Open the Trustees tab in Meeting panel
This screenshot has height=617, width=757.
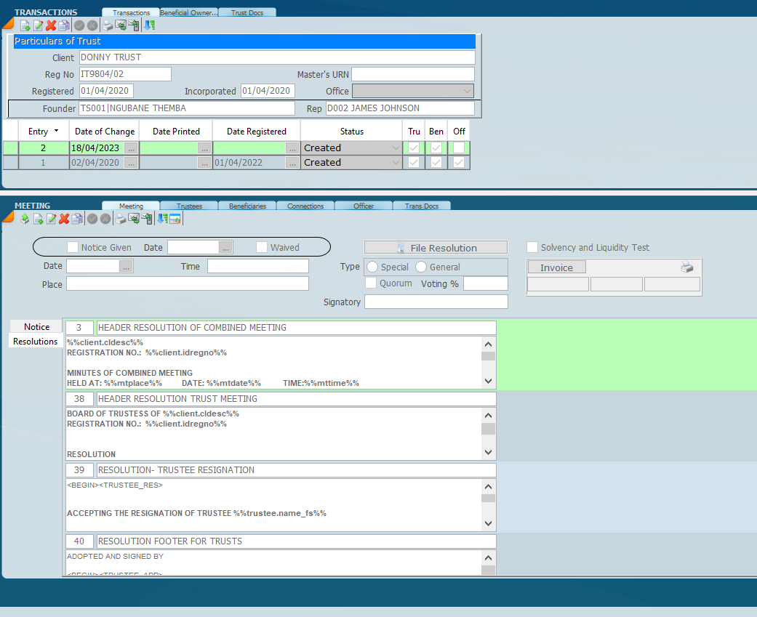(x=189, y=206)
